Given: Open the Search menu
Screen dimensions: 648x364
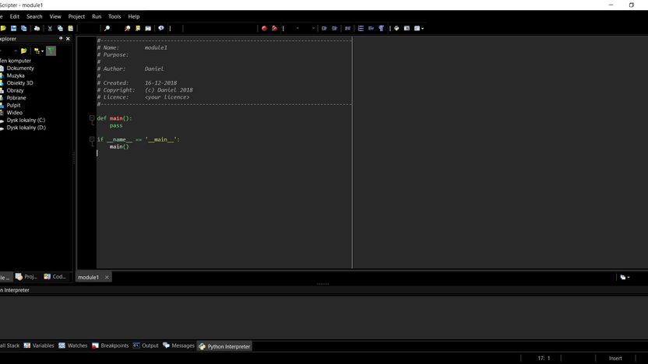Looking at the screenshot, I should pos(34,16).
